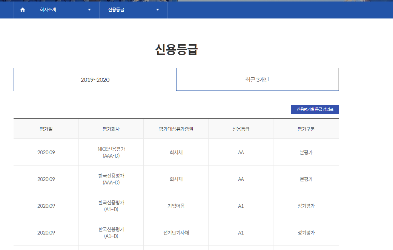393x250 pixels.
Task: Select the 한국신용평가 (AAA~D) cell
Action: click(x=111, y=179)
